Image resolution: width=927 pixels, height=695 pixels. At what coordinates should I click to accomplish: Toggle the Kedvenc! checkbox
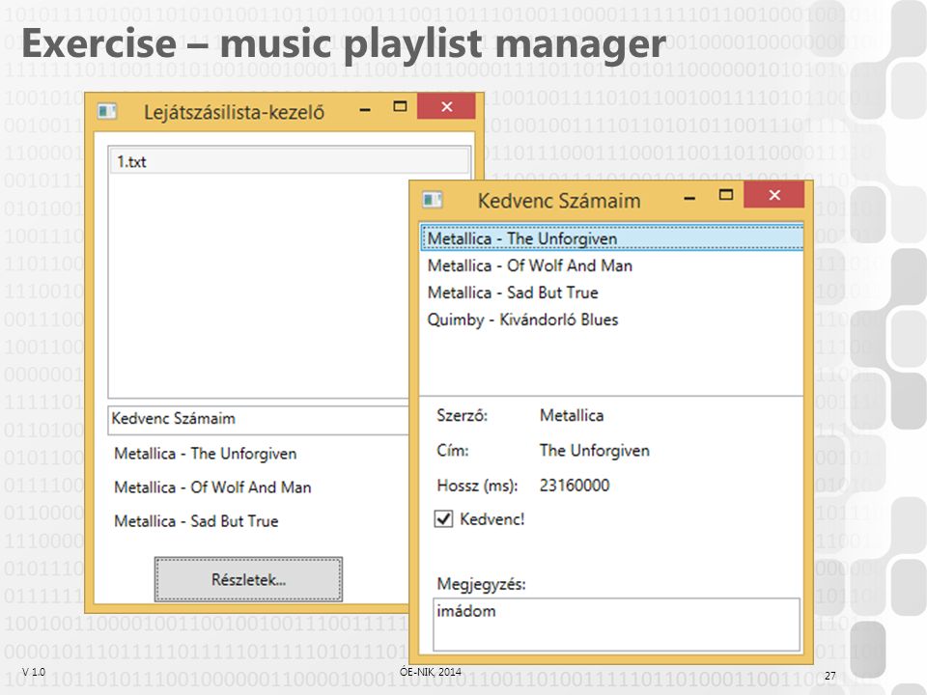(x=443, y=519)
